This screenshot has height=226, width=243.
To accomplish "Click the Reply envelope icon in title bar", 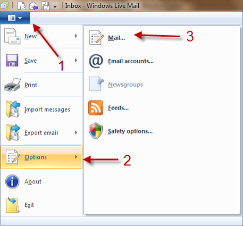I will point(33,6).
